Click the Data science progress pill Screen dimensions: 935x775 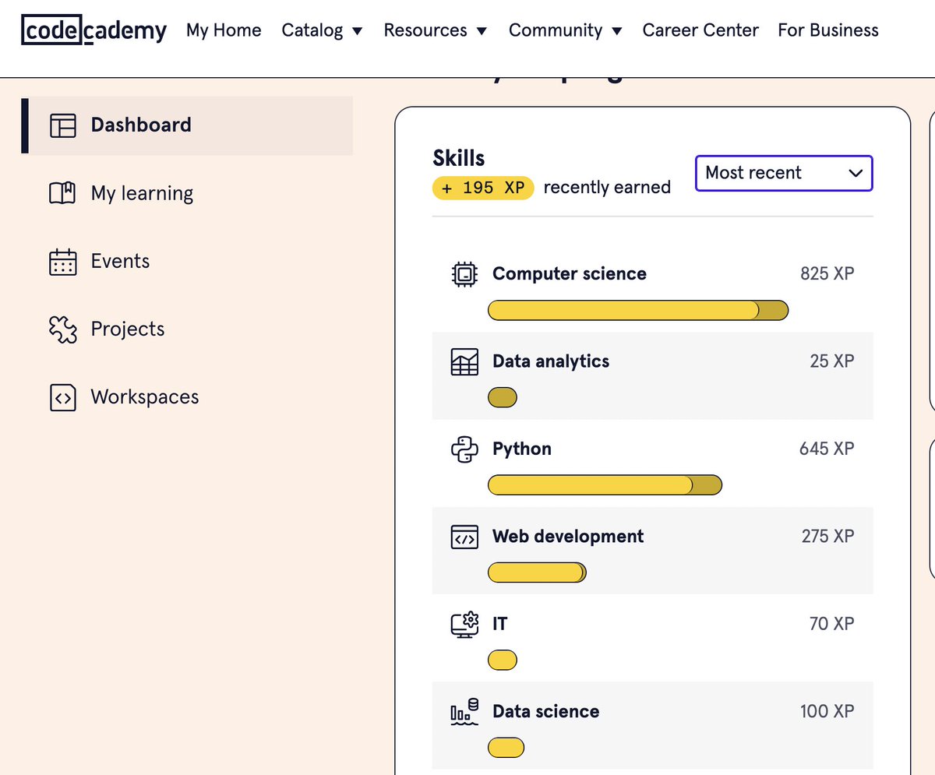point(506,749)
